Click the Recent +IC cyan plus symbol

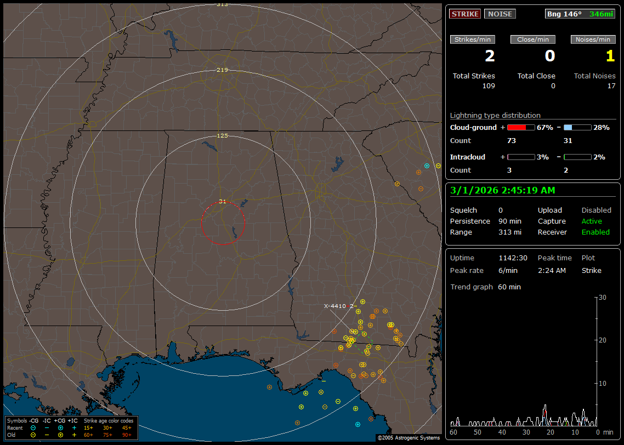[74, 427]
